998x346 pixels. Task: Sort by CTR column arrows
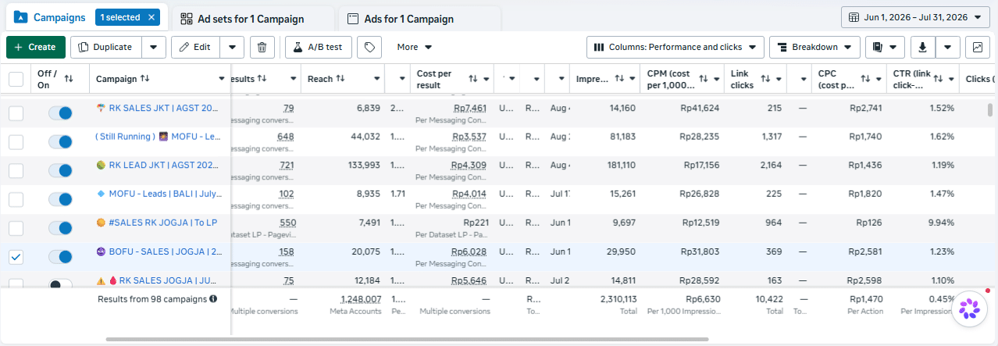(x=939, y=79)
